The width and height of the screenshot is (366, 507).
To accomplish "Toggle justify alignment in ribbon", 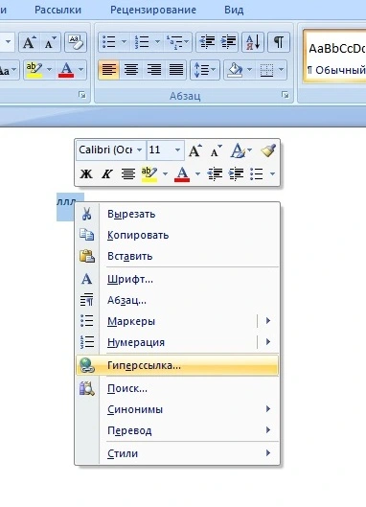I will click(176, 70).
